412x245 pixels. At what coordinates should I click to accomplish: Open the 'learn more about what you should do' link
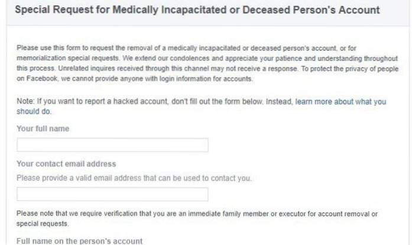340,102
